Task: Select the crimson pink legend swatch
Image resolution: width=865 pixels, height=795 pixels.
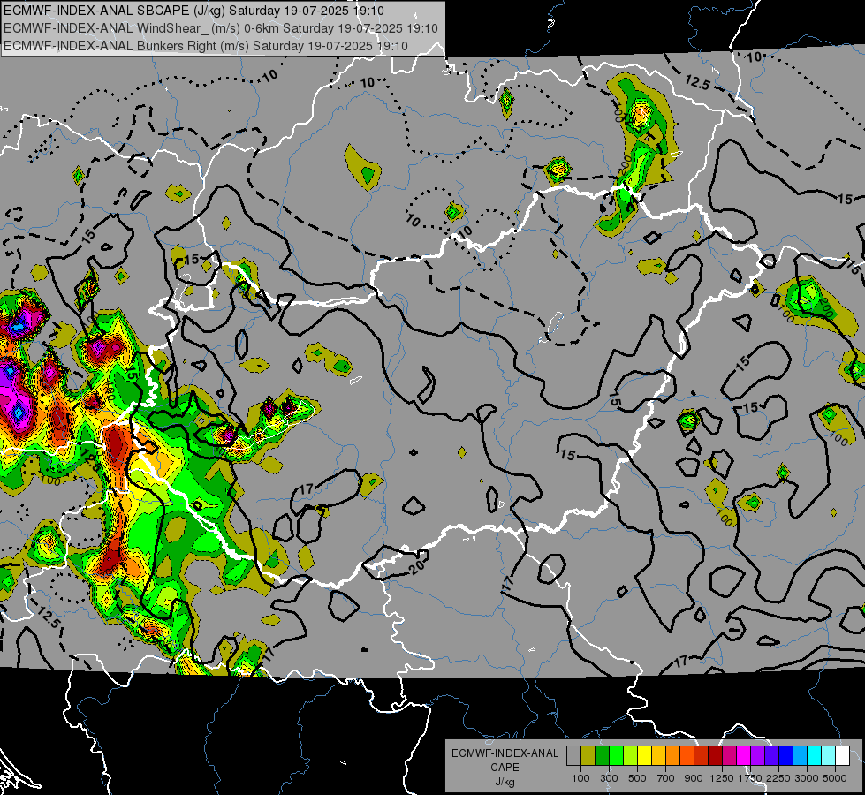Action: 730,756
